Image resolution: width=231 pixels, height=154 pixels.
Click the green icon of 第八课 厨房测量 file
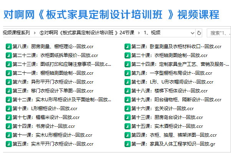coord(9,47)
